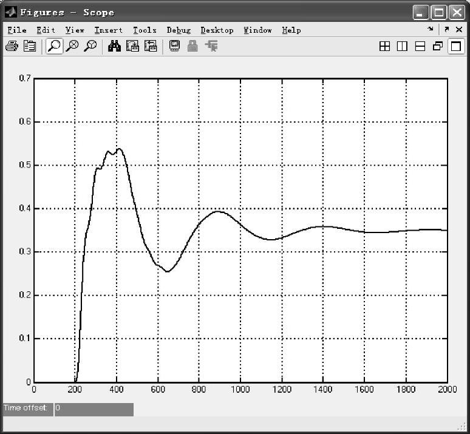Click the Autoscale binoculars icon
The image size is (470, 434).
115,46
